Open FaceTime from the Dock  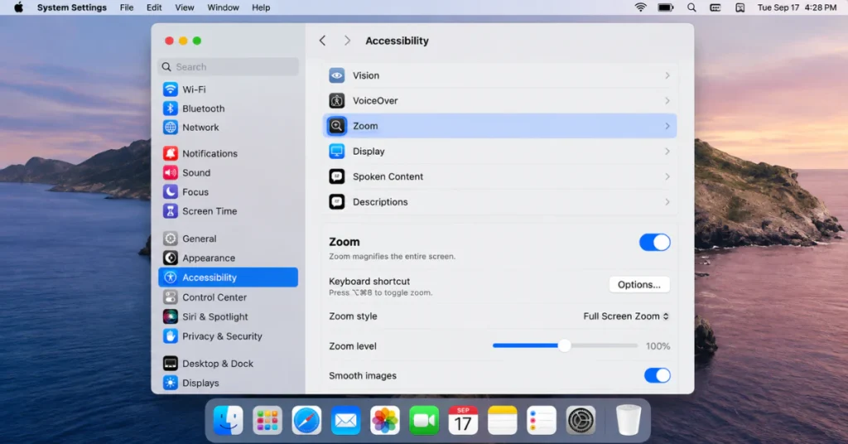tap(424, 420)
